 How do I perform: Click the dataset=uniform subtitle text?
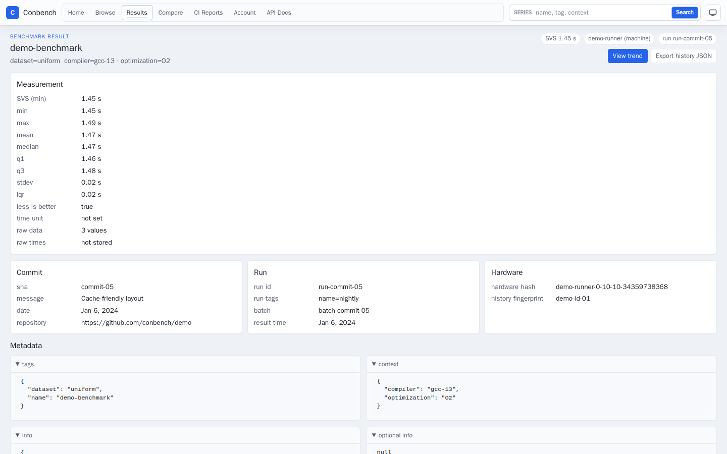[x=35, y=61]
